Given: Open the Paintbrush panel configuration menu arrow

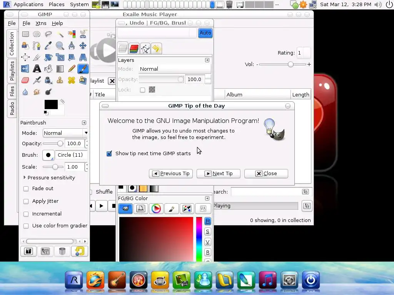Looking at the screenshot, I should click(84, 123).
